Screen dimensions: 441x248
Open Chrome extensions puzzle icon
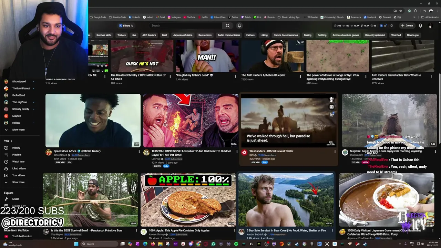tap(416, 11)
